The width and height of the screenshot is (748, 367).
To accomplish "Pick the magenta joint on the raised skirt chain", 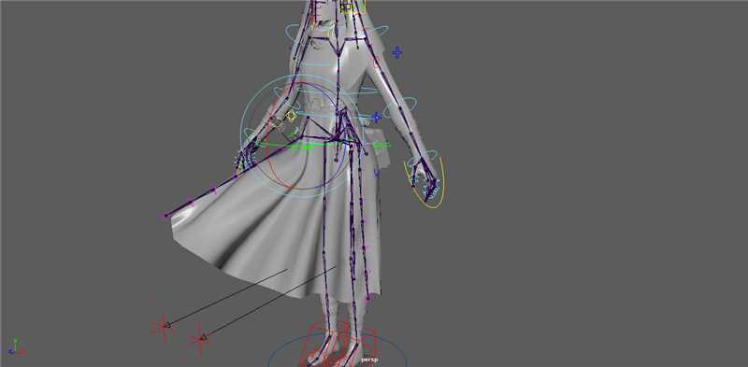I will pyautogui.click(x=192, y=204).
